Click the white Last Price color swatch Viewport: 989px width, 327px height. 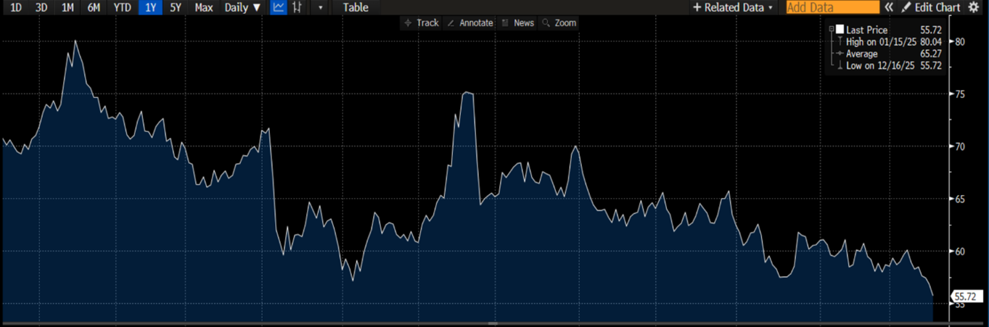840,30
